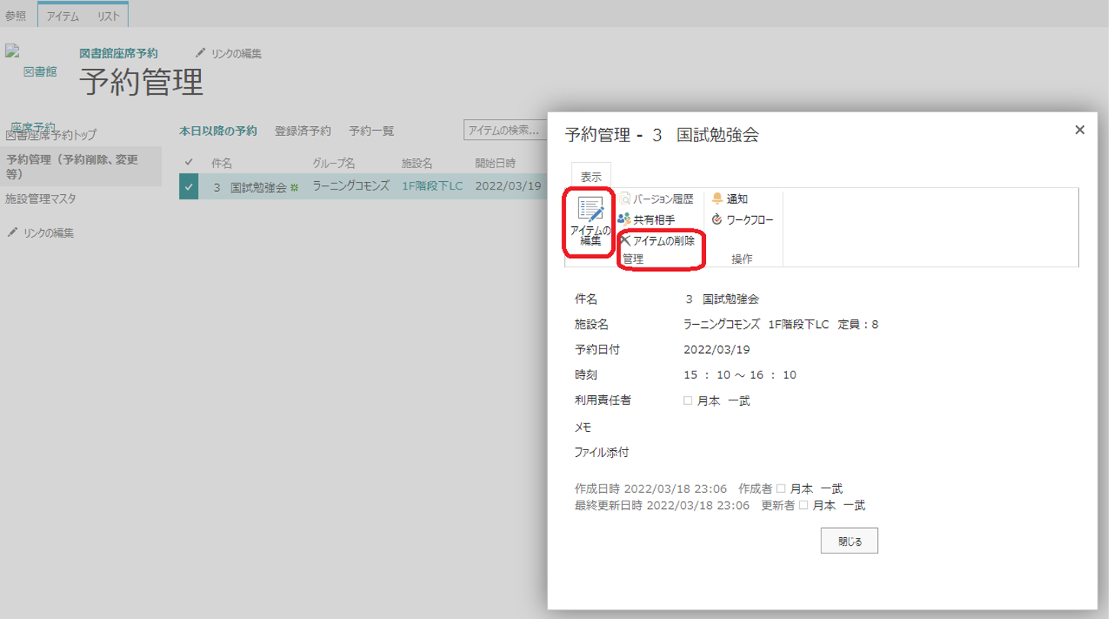Go to 図書館座席予約トップ in the sidebar
Viewport: 1111px width, 619px height.
tap(51, 134)
